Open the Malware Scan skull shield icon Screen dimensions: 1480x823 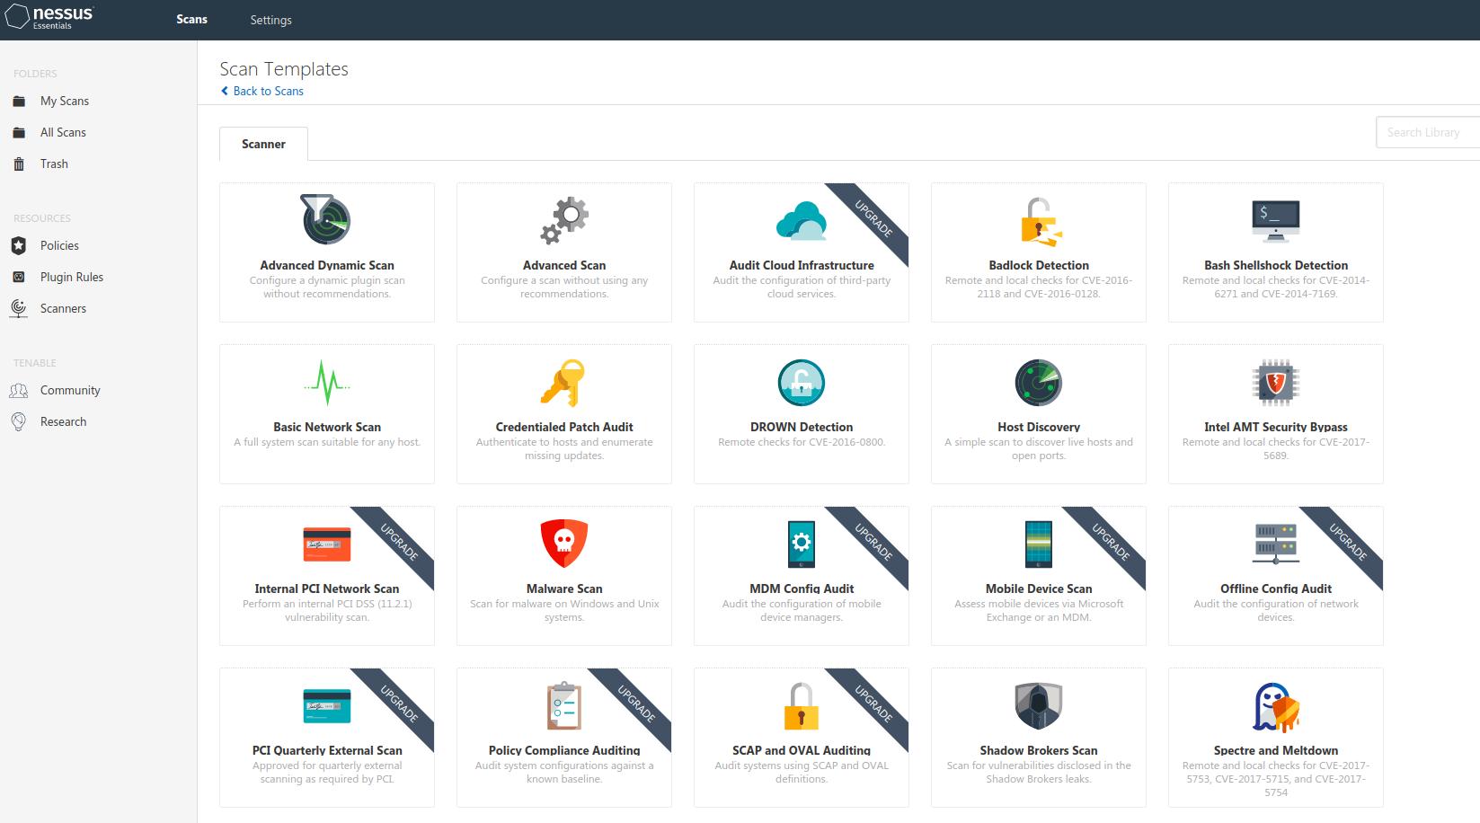click(x=563, y=544)
